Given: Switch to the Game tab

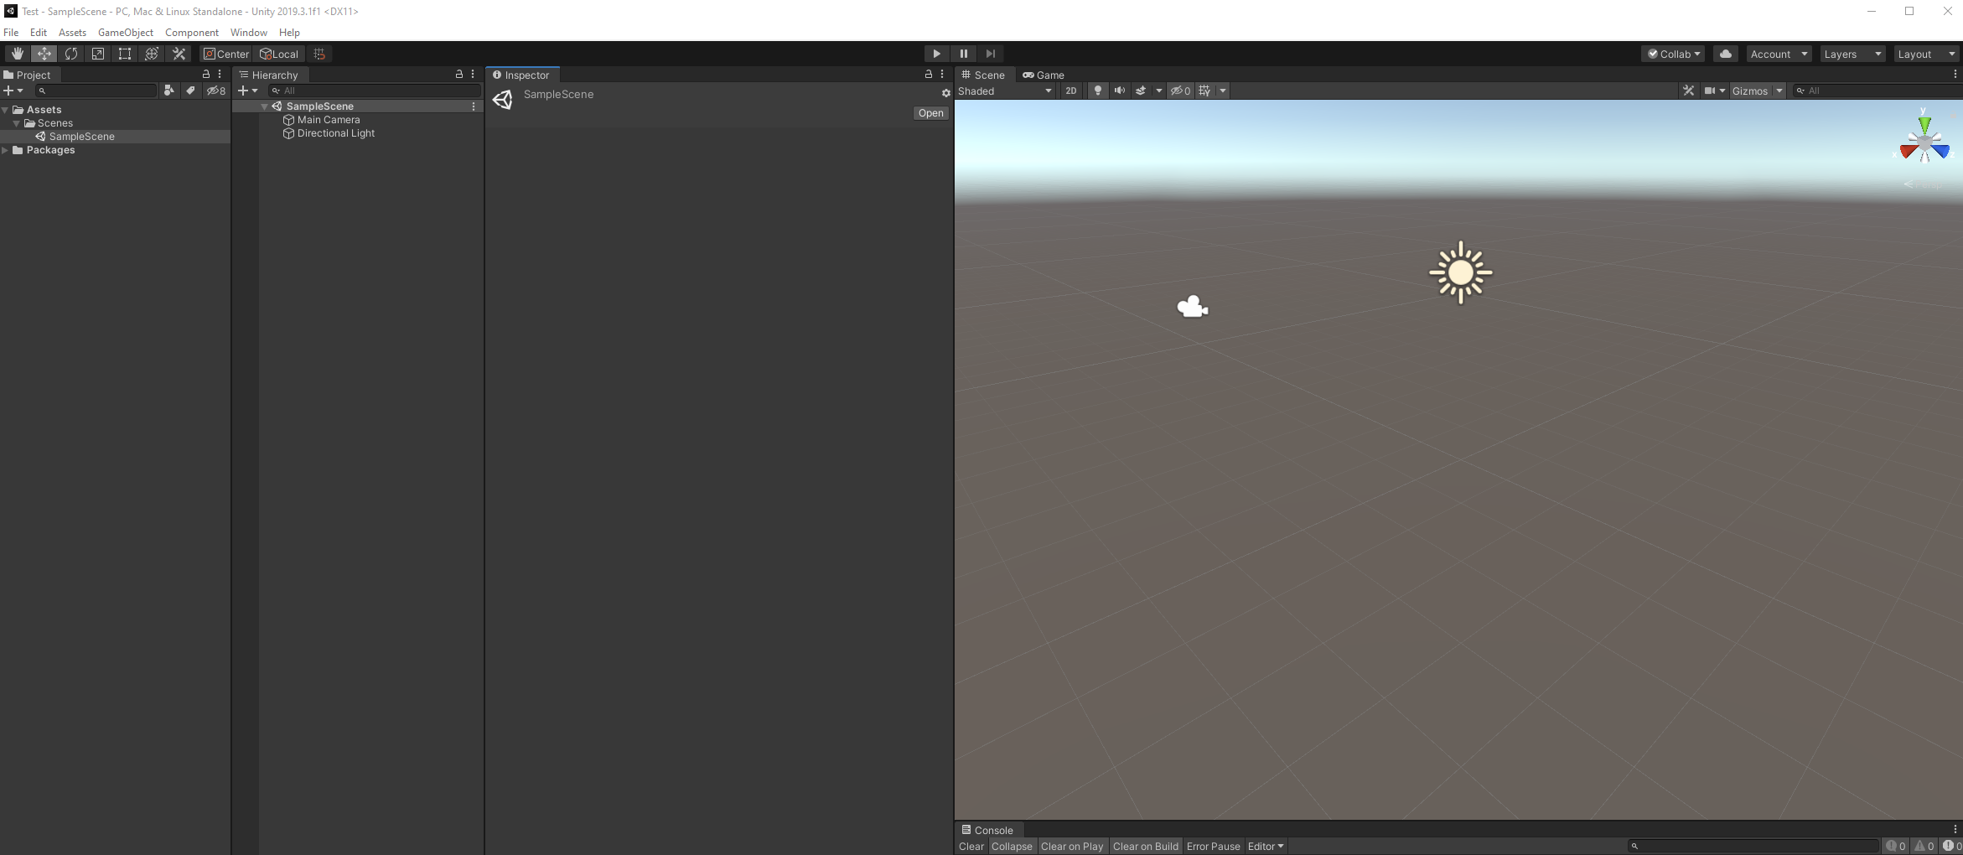Looking at the screenshot, I should tap(1044, 75).
